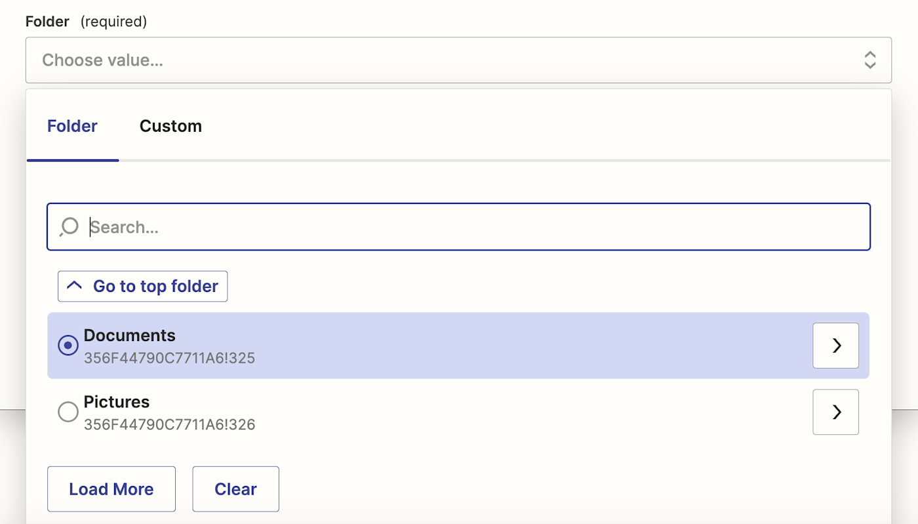
Task: Click the caret icon beside Go to top folder
Action: point(75,286)
